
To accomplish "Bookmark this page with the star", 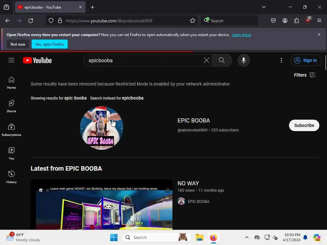I will [x=193, y=21].
